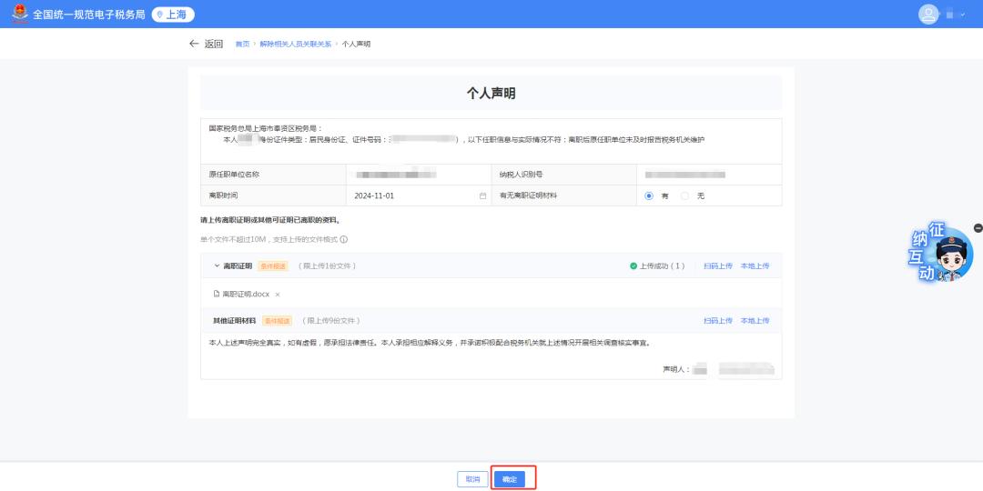Open 解除相关人员关联关系 breadcrumb link
This screenshot has width=983, height=491.
tap(297, 44)
